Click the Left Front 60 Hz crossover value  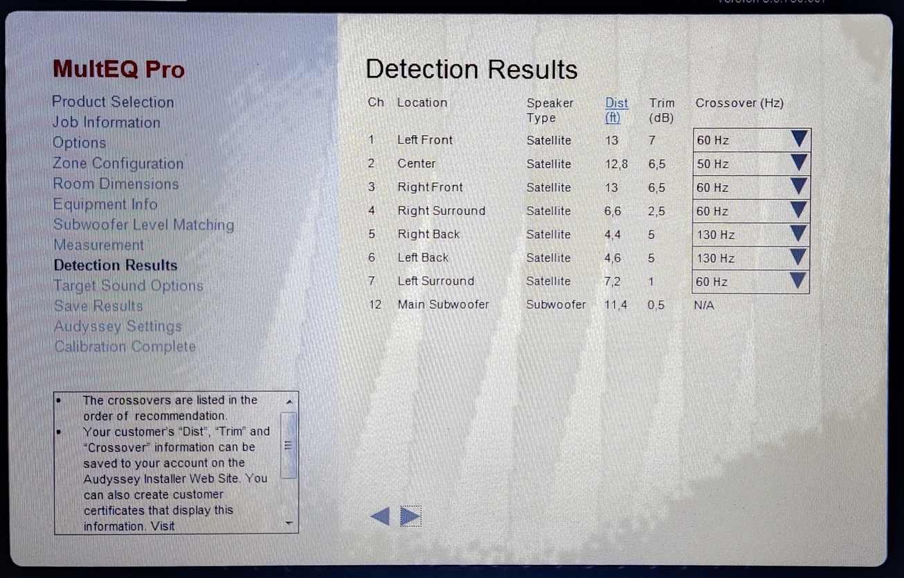[x=712, y=141]
